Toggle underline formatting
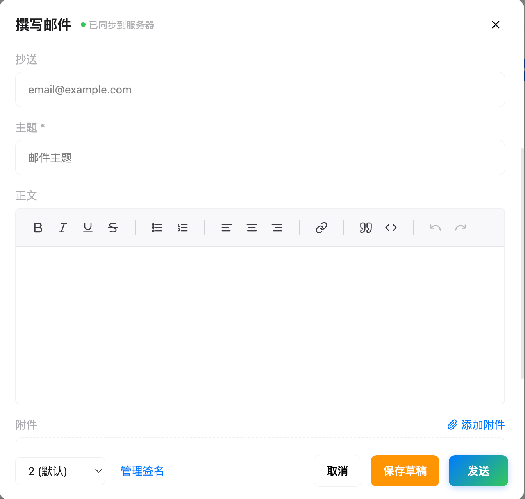This screenshot has height=499, width=525. coord(87,228)
